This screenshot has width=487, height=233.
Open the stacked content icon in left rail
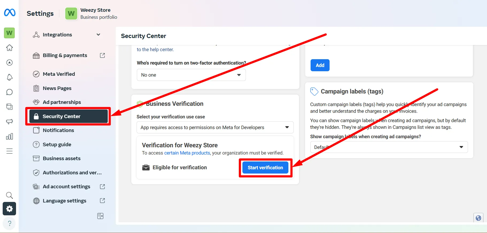click(x=9, y=107)
